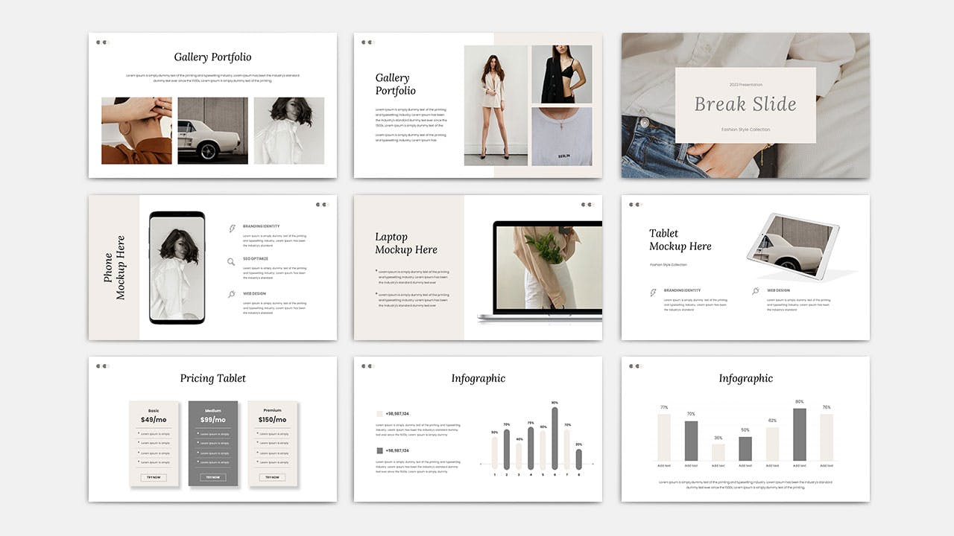
Task: Select the vintage car photo in Gallery Portfolio
Action: pos(212,130)
